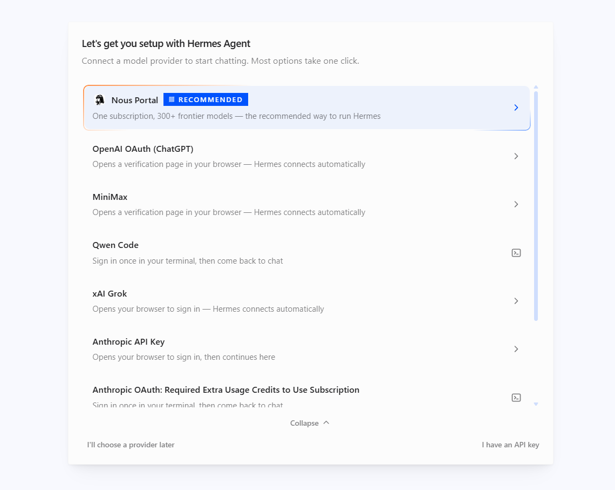
Task: Click "One subscription, 300+ frontier models" description
Action: coord(236,116)
